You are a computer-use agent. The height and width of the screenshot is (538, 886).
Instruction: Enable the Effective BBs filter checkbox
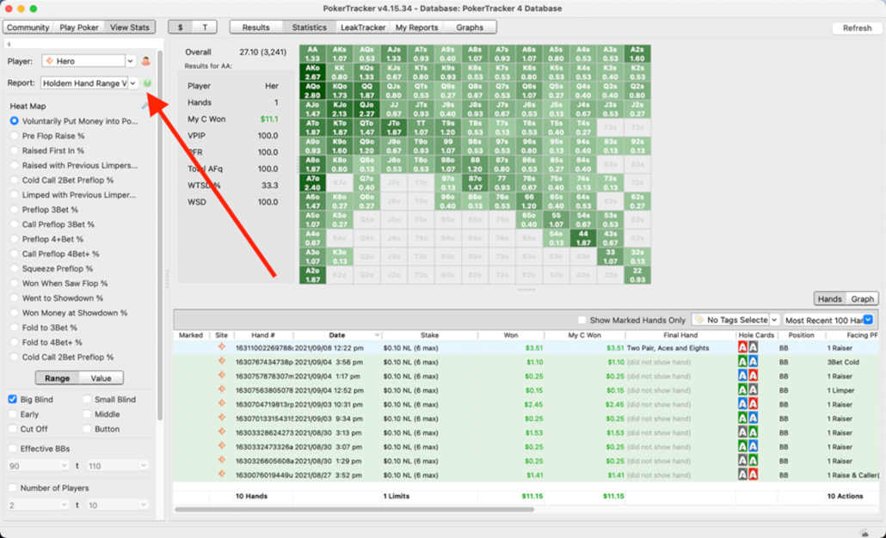tap(12, 449)
